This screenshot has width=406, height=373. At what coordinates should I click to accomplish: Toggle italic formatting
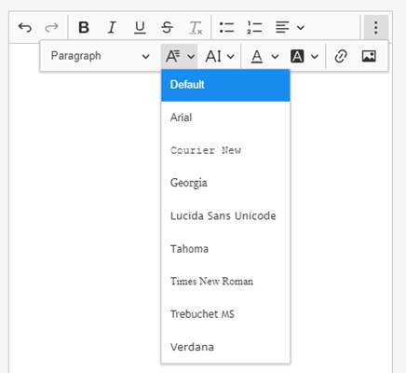[112, 27]
